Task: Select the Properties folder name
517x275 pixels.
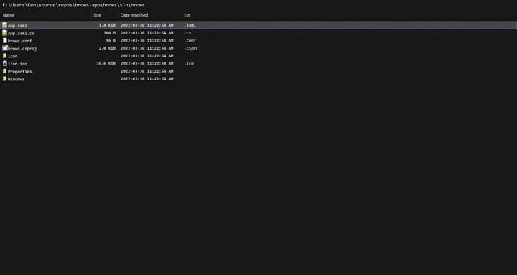Action: 20,71
